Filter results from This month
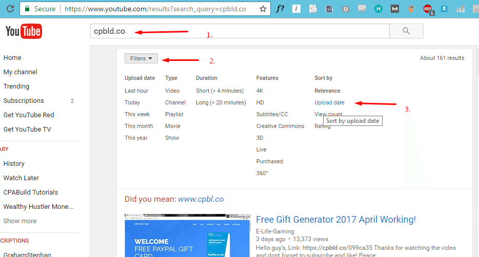Viewport: 479px width, 257px height. (x=138, y=126)
